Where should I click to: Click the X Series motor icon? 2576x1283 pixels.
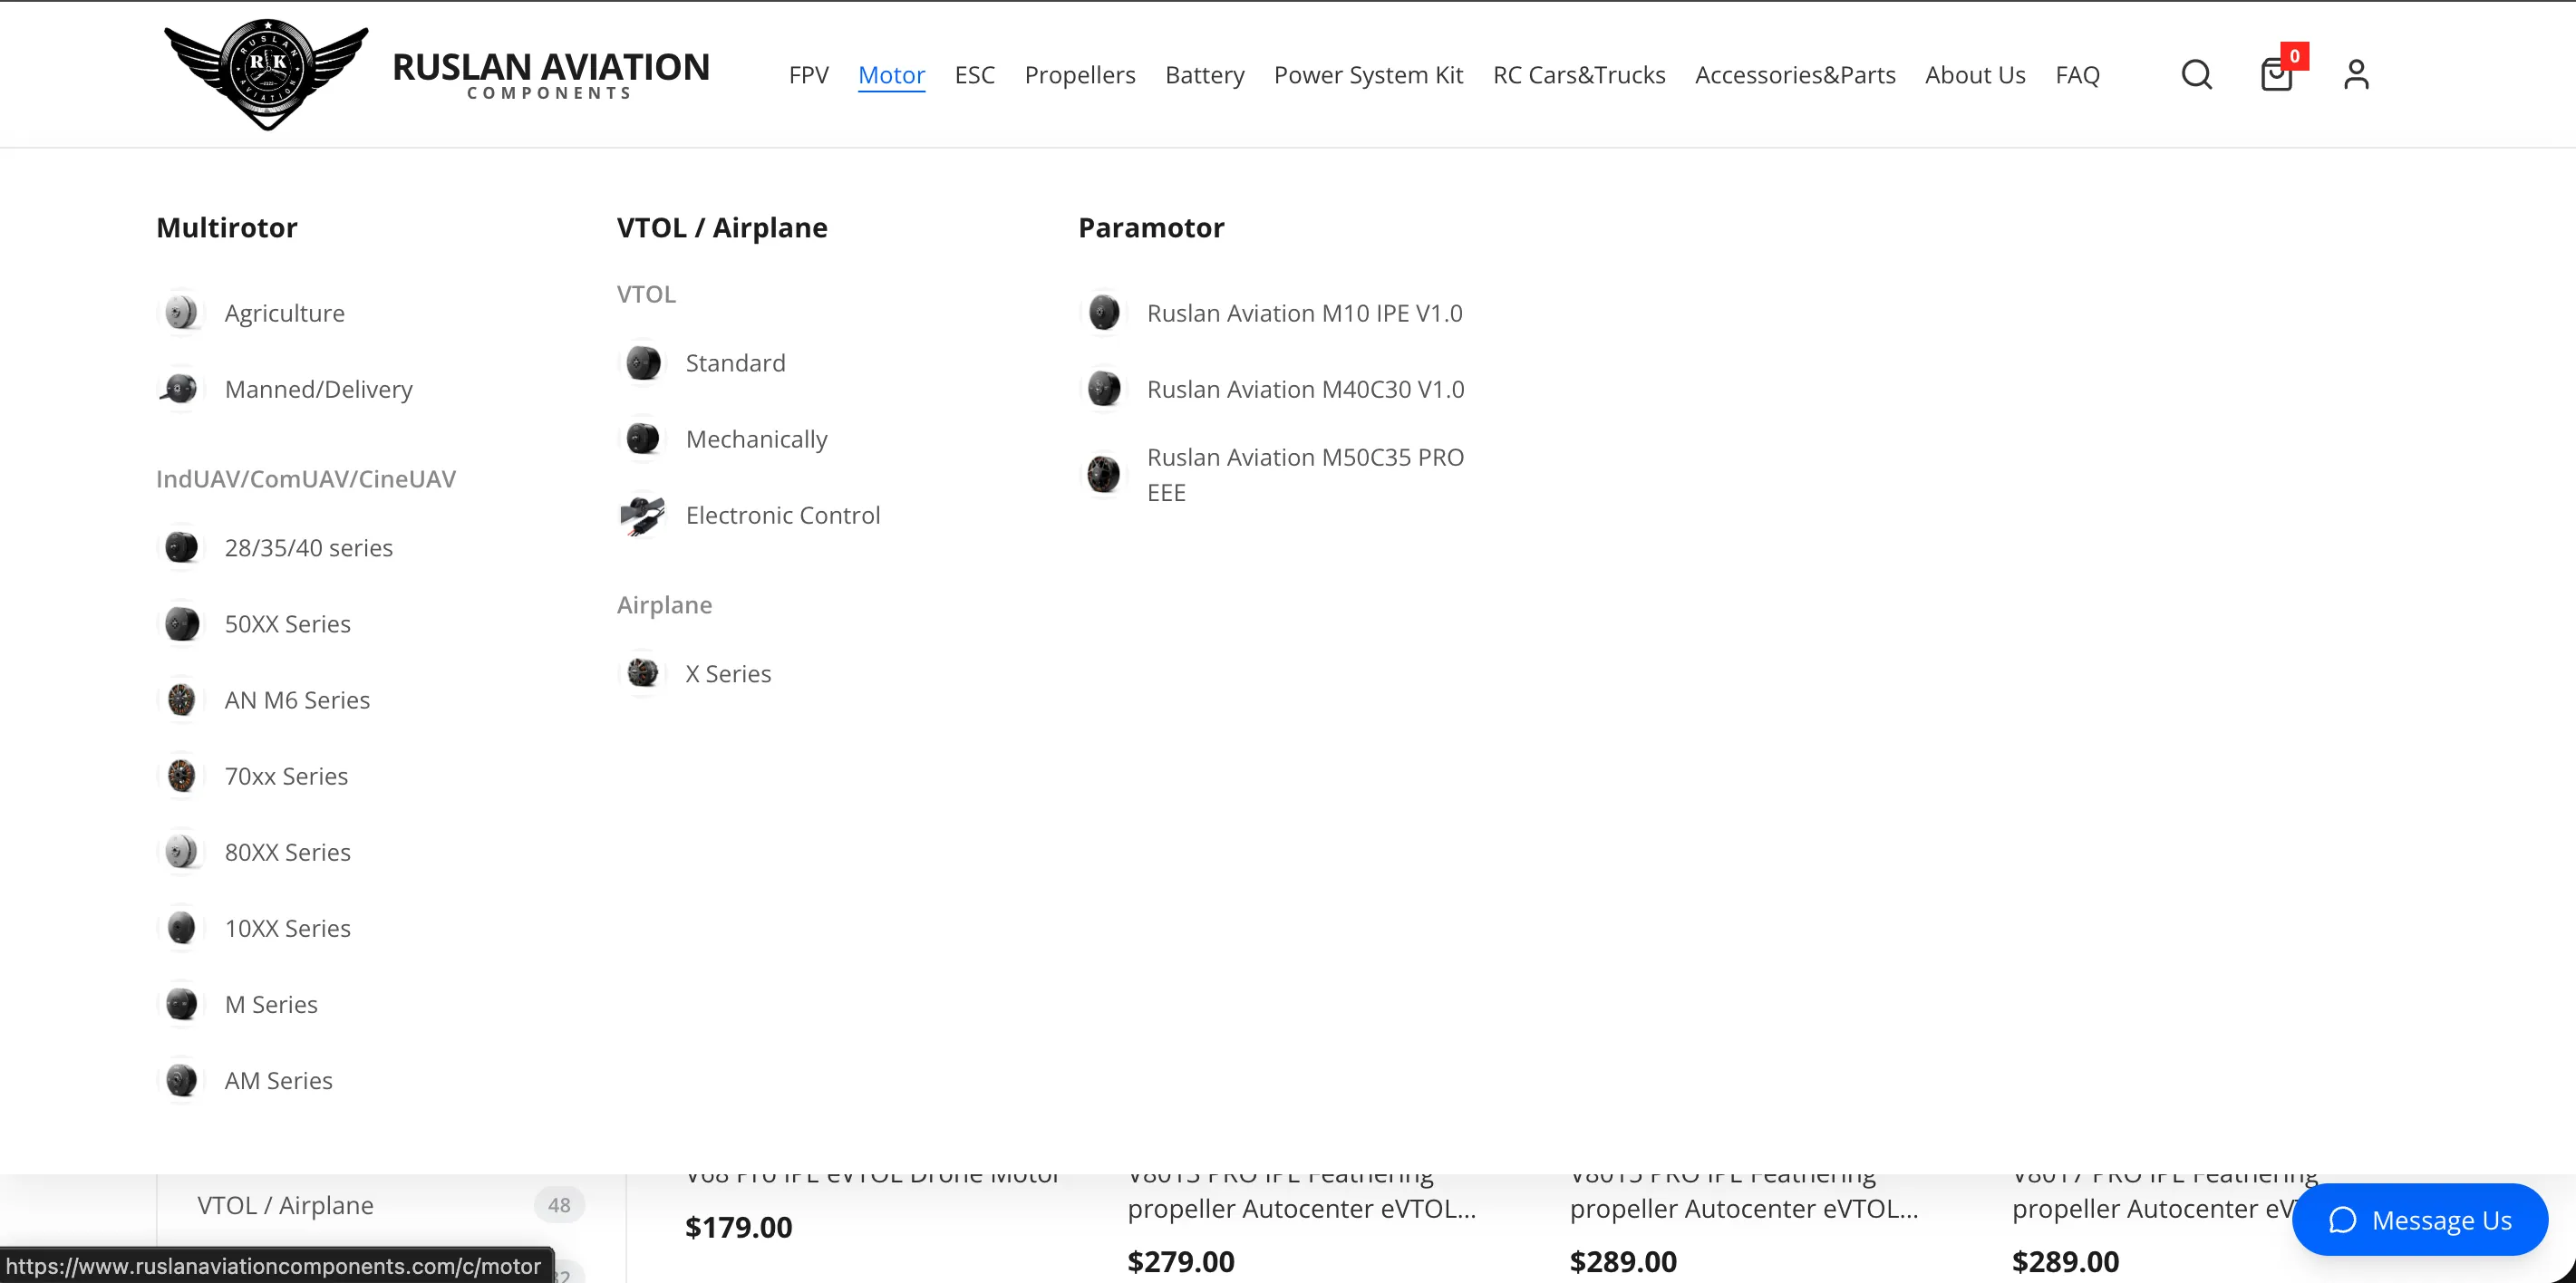point(642,673)
